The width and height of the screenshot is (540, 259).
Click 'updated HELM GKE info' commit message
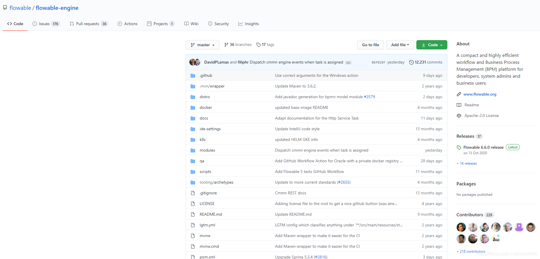[x=296, y=140]
